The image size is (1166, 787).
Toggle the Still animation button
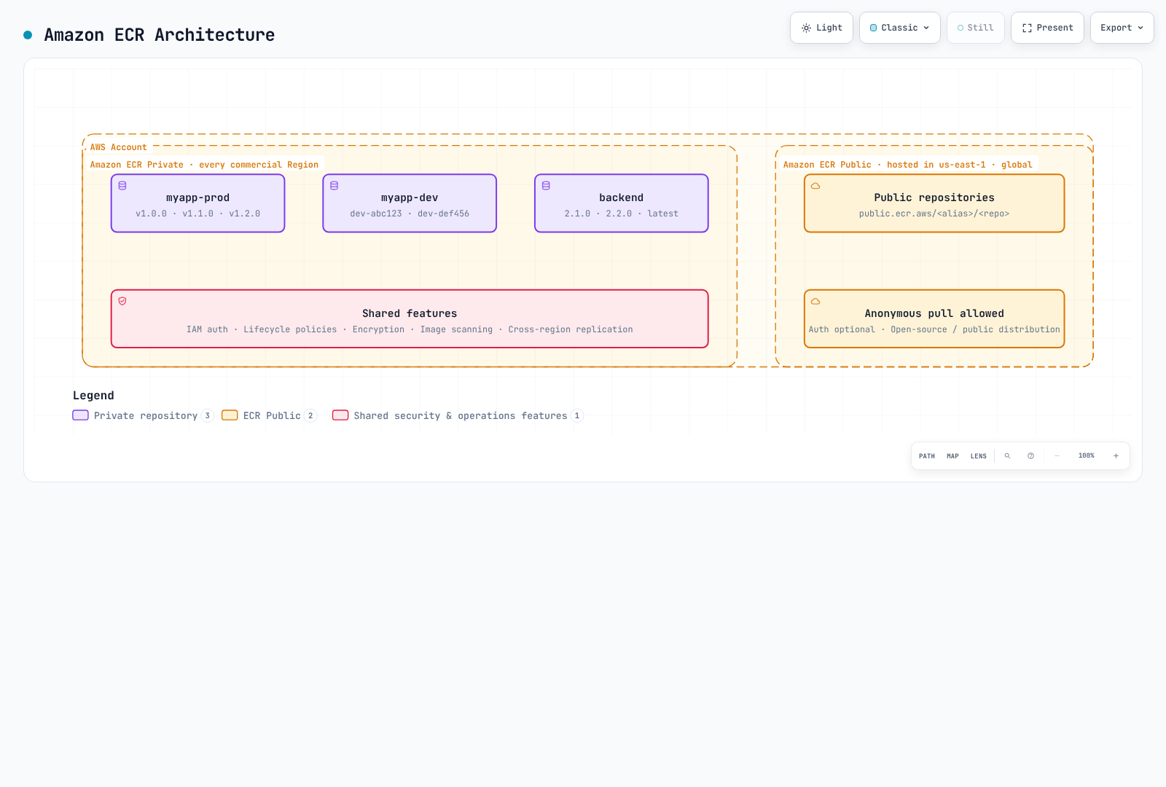(976, 28)
